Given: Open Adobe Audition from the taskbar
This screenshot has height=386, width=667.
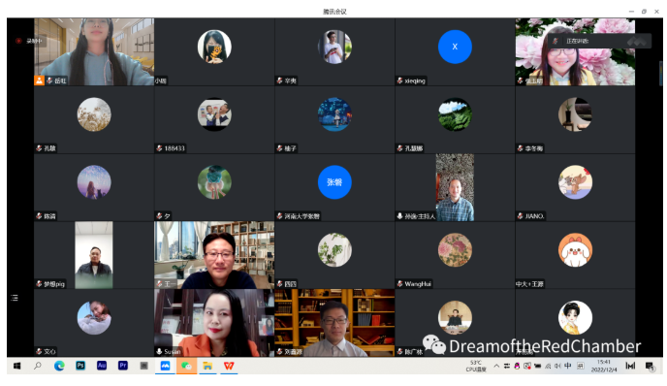Looking at the screenshot, I should pyautogui.click(x=102, y=366).
